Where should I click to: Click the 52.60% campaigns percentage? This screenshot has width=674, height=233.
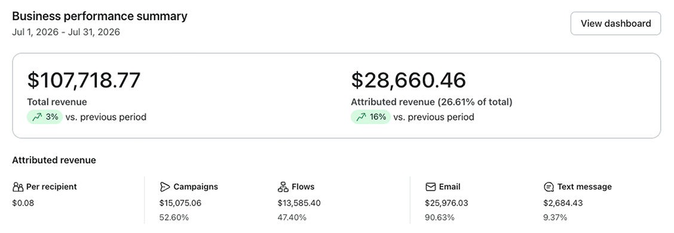(174, 218)
